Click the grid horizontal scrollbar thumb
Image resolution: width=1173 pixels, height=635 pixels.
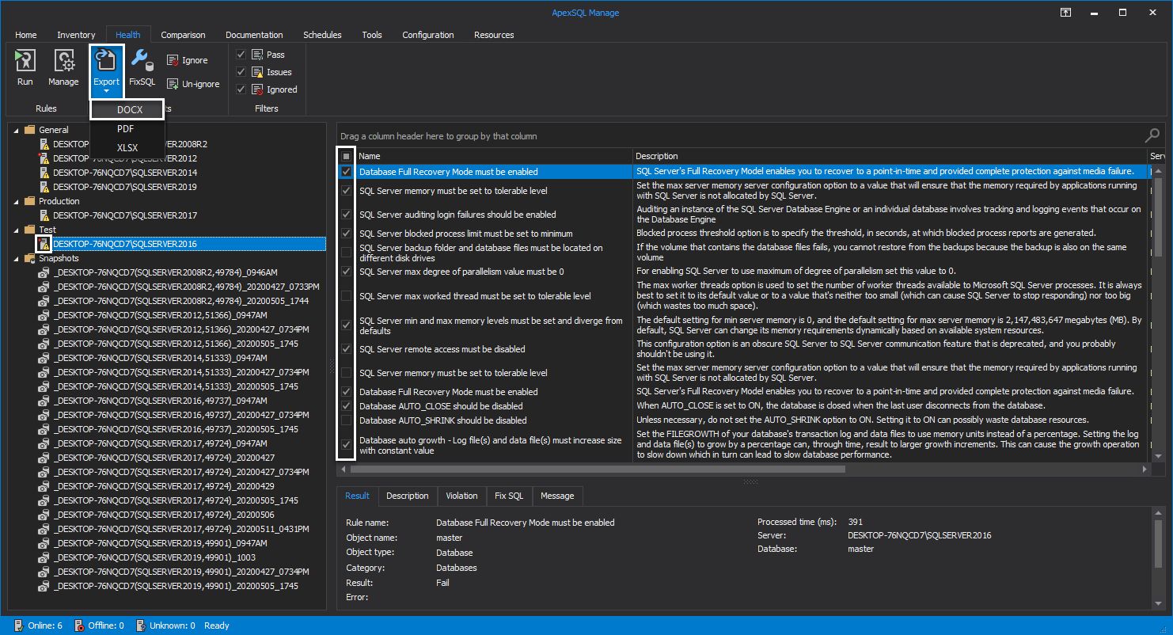coord(598,470)
